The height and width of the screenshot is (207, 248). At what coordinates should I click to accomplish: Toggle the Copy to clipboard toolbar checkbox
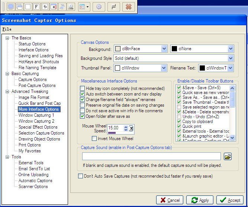point(179,122)
